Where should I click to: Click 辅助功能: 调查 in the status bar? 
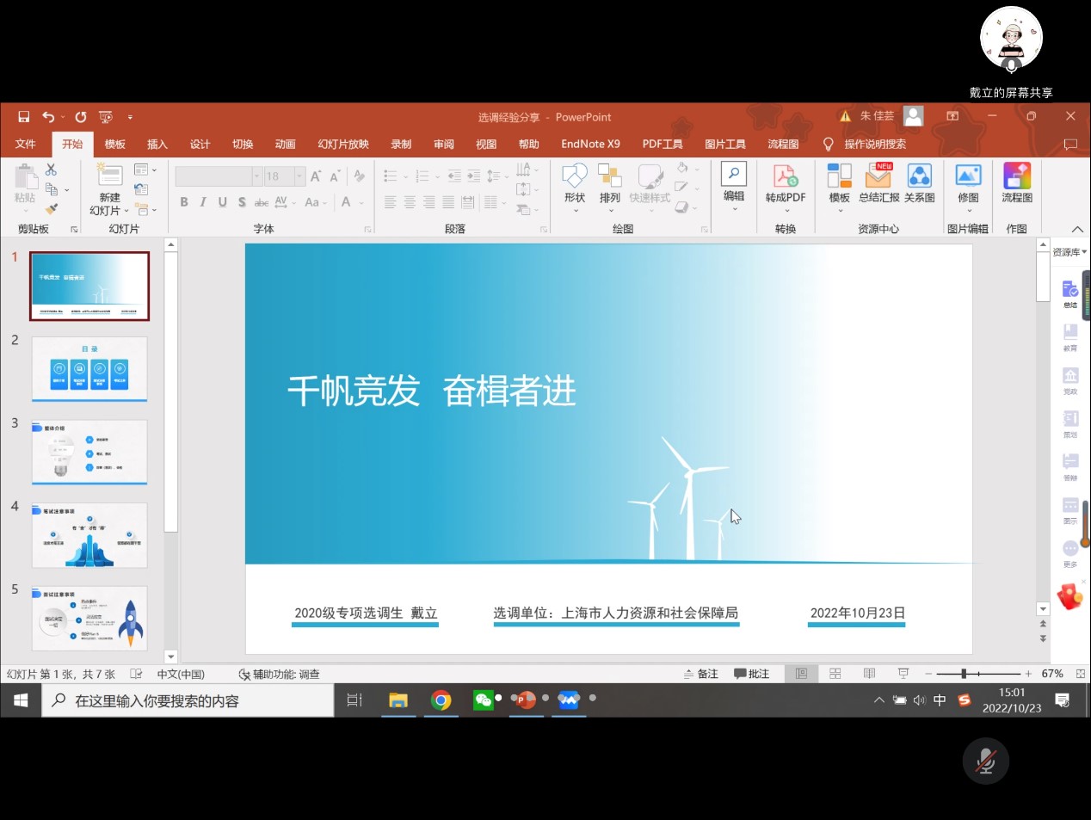coord(280,674)
